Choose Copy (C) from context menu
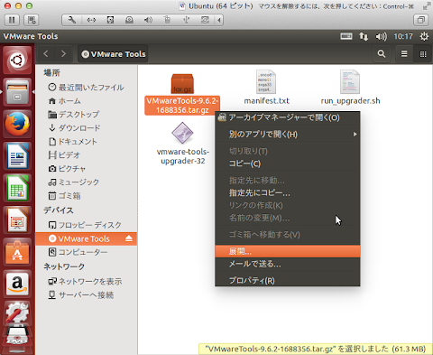Image resolution: width=433 pixels, height=355 pixels. 288,163
